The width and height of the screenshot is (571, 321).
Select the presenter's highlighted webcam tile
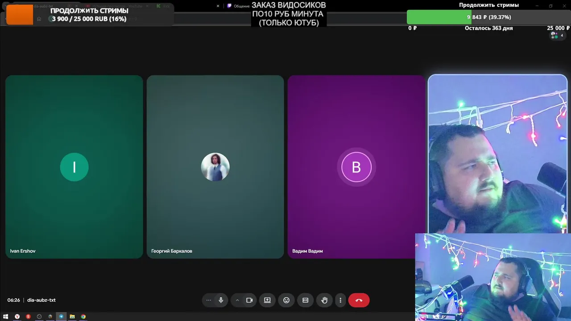point(497,154)
